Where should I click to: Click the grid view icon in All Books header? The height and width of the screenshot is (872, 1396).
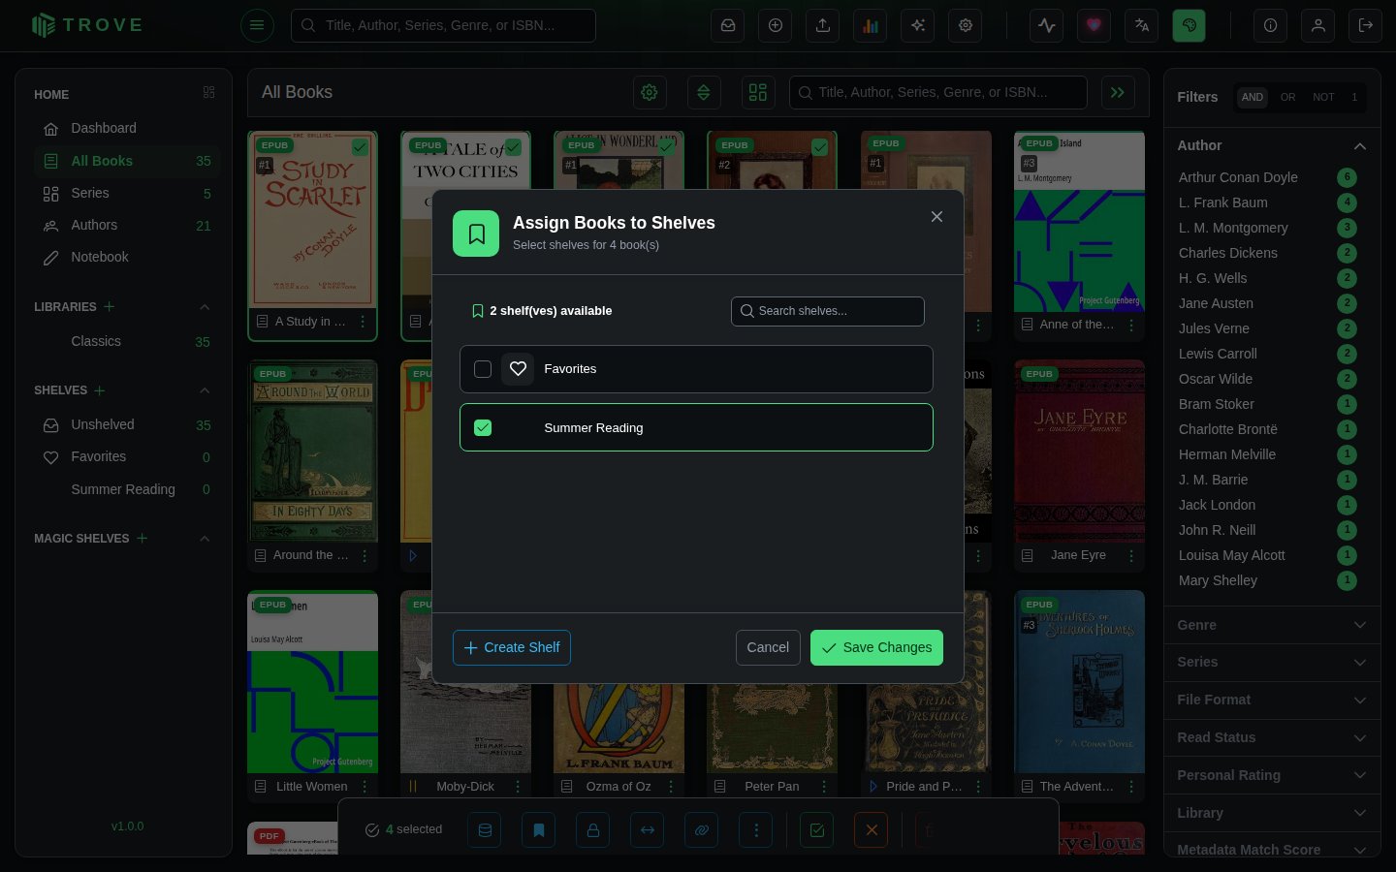[x=758, y=92]
